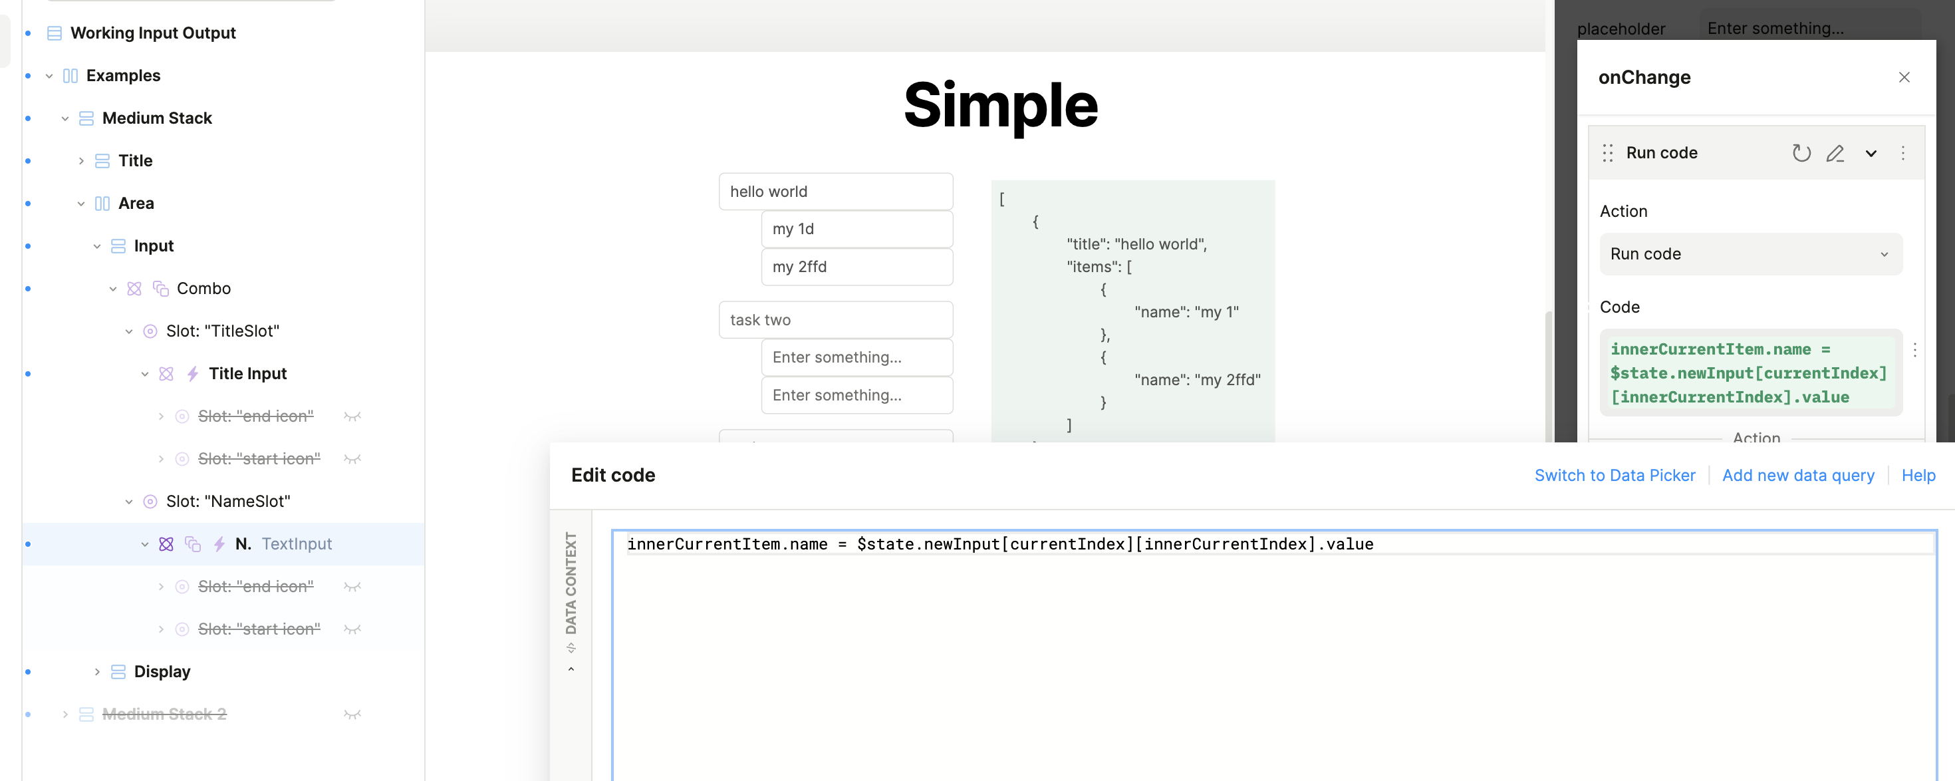Viewport: 1955px width, 781px height.
Task: Click Add new data query link
Action: (x=1798, y=475)
